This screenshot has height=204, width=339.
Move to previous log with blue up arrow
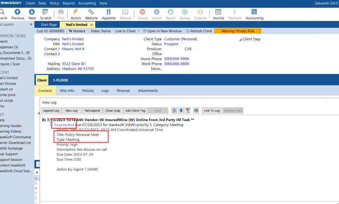click(174, 110)
